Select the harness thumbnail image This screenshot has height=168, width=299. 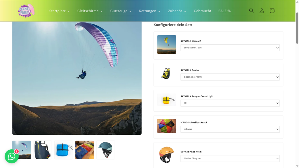click(43, 150)
